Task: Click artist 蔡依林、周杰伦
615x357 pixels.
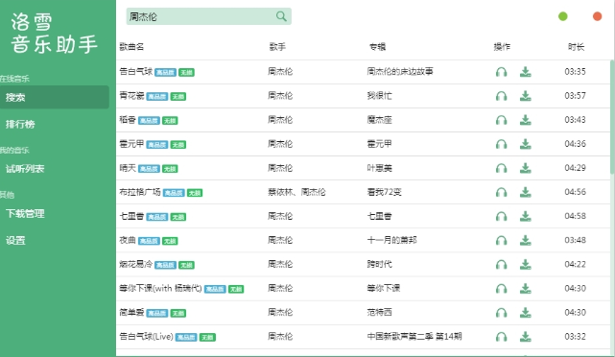Action: coord(296,192)
